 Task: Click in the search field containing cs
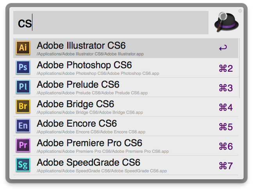coord(111,23)
